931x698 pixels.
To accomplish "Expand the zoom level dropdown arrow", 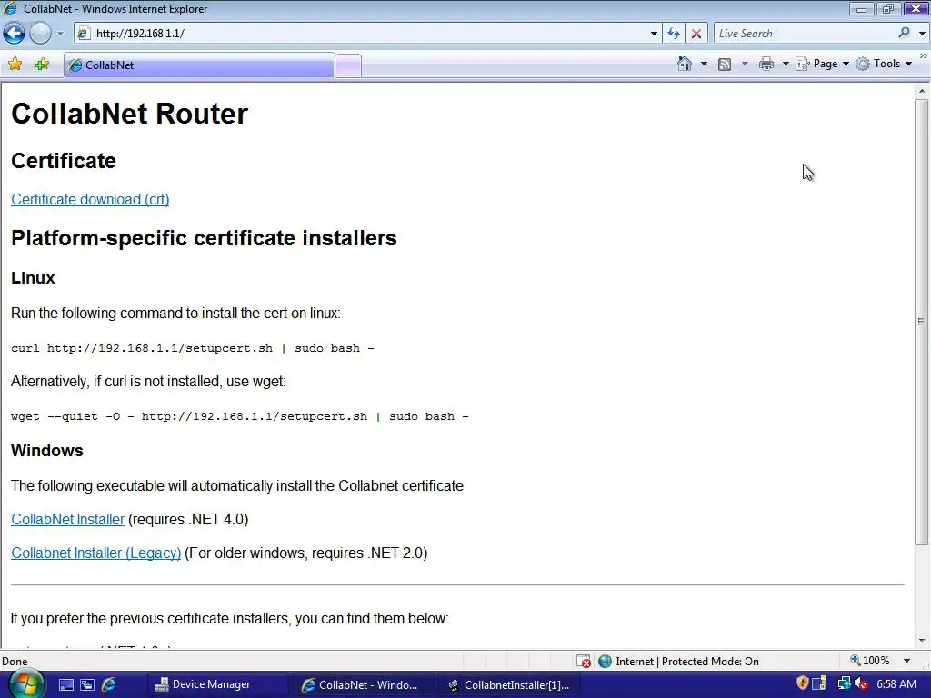I will click(x=906, y=661).
